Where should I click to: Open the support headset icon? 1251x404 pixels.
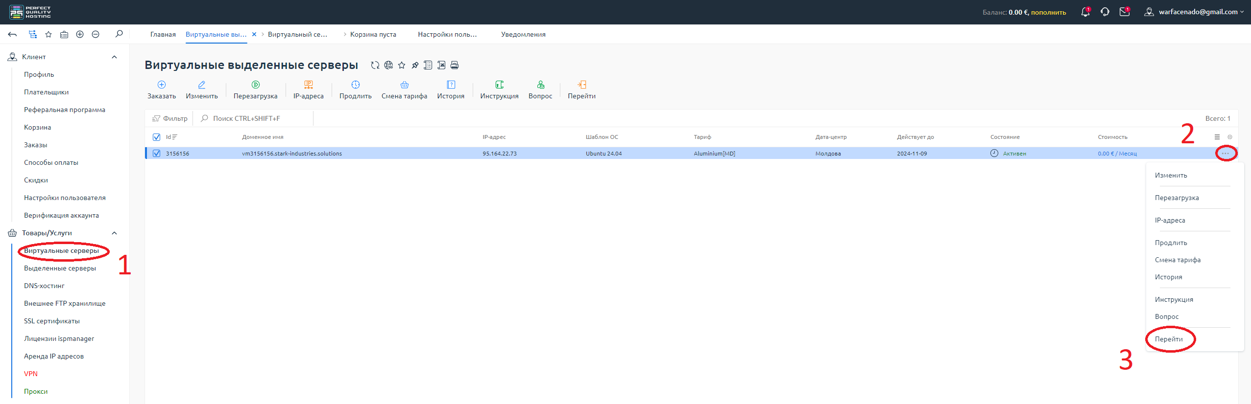click(x=1105, y=12)
